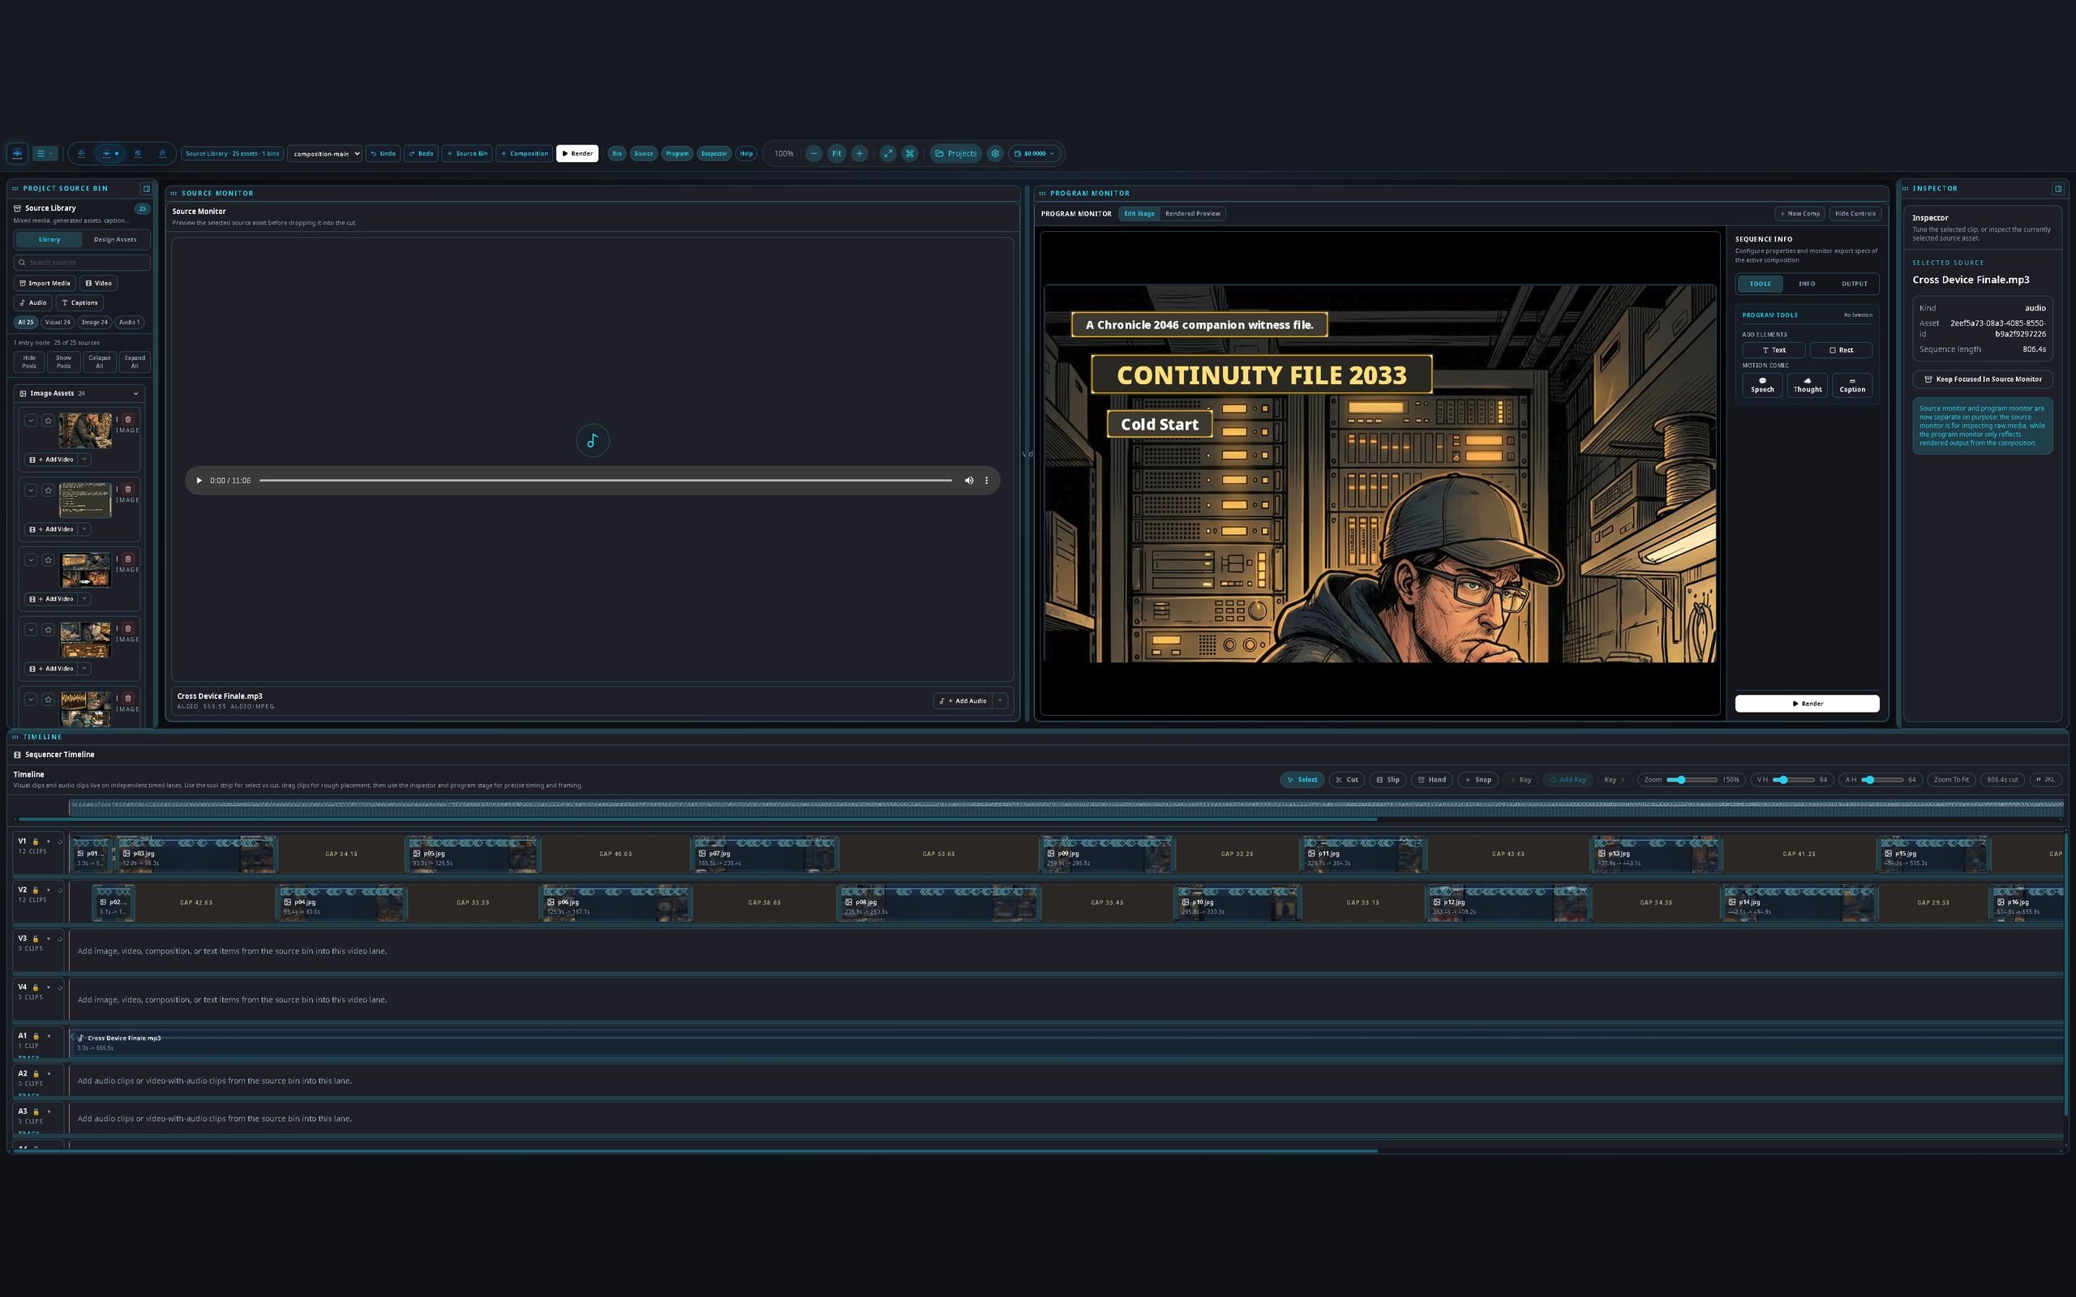This screenshot has width=2076, height=1297.
Task: Jump to previous keyframe with Key button
Action: pyautogui.click(x=1521, y=780)
